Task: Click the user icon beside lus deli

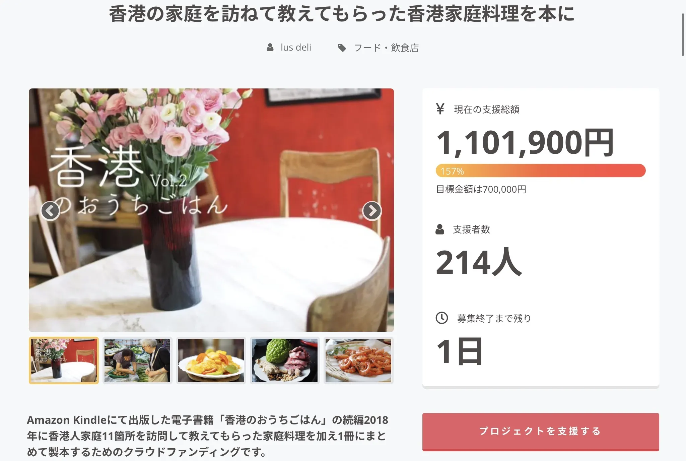Action: [x=270, y=48]
